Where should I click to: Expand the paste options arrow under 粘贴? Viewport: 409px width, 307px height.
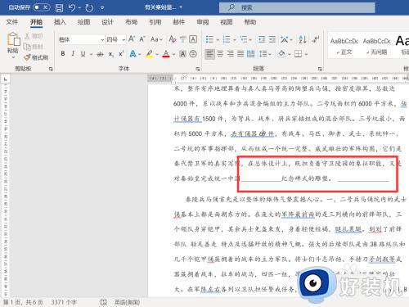click(x=13, y=57)
